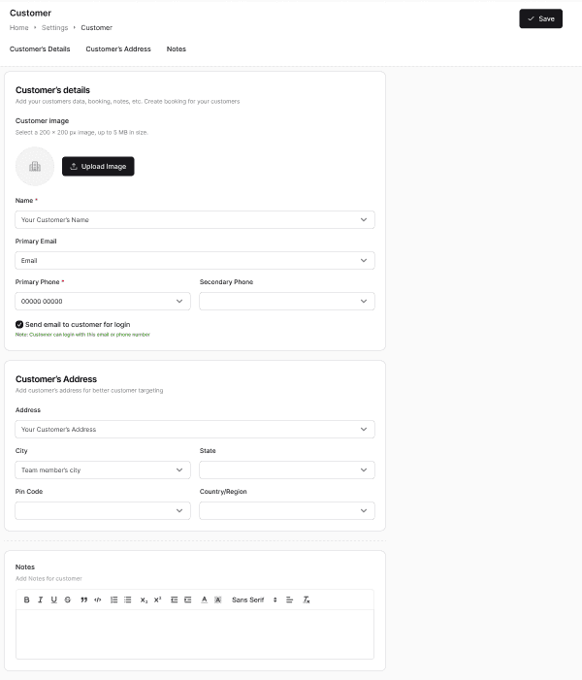This screenshot has width=582, height=680.
Task: Switch to the Notes tab
Action: [x=177, y=49]
